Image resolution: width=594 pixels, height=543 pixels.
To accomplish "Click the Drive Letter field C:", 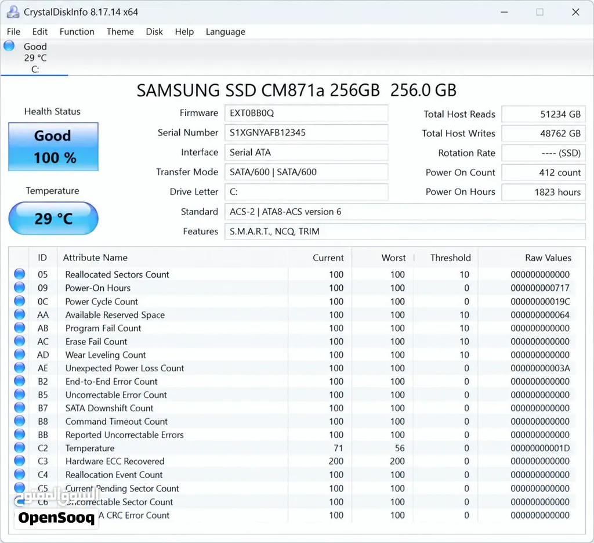I will 306,192.
